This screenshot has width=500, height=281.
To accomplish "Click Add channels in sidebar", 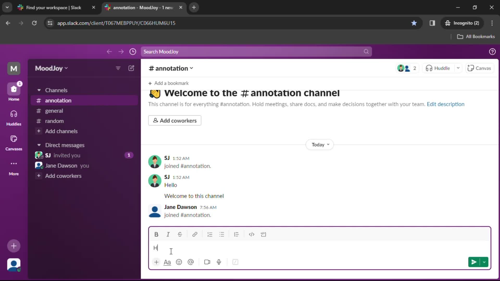I will [x=84, y=131].
